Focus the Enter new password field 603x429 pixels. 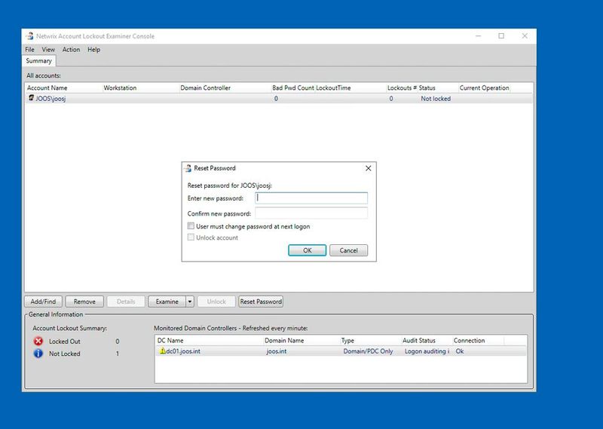click(311, 198)
